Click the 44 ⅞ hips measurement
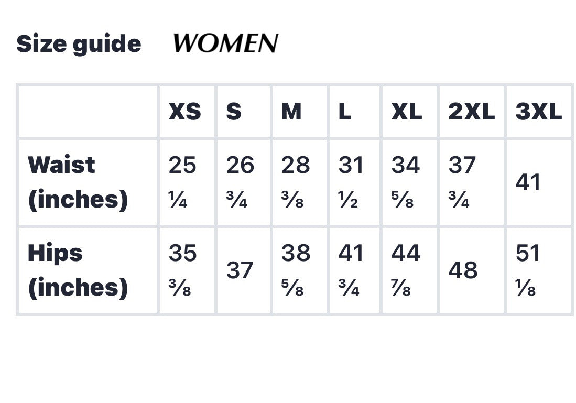This screenshot has width=576, height=403. pos(406,270)
